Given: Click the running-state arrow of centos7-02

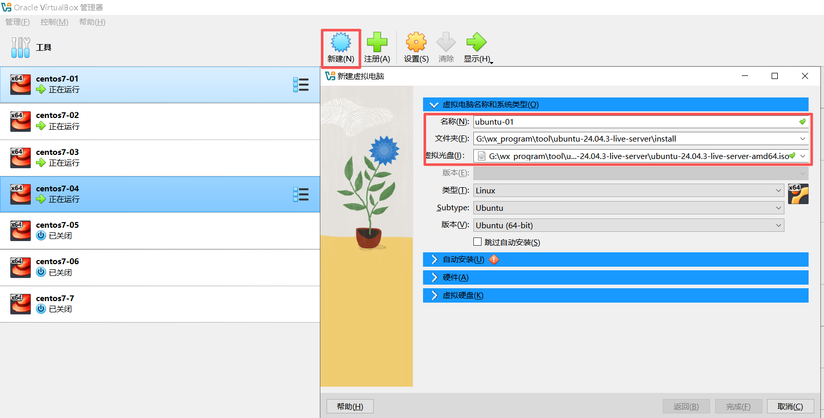Looking at the screenshot, I should pos(41,126).
